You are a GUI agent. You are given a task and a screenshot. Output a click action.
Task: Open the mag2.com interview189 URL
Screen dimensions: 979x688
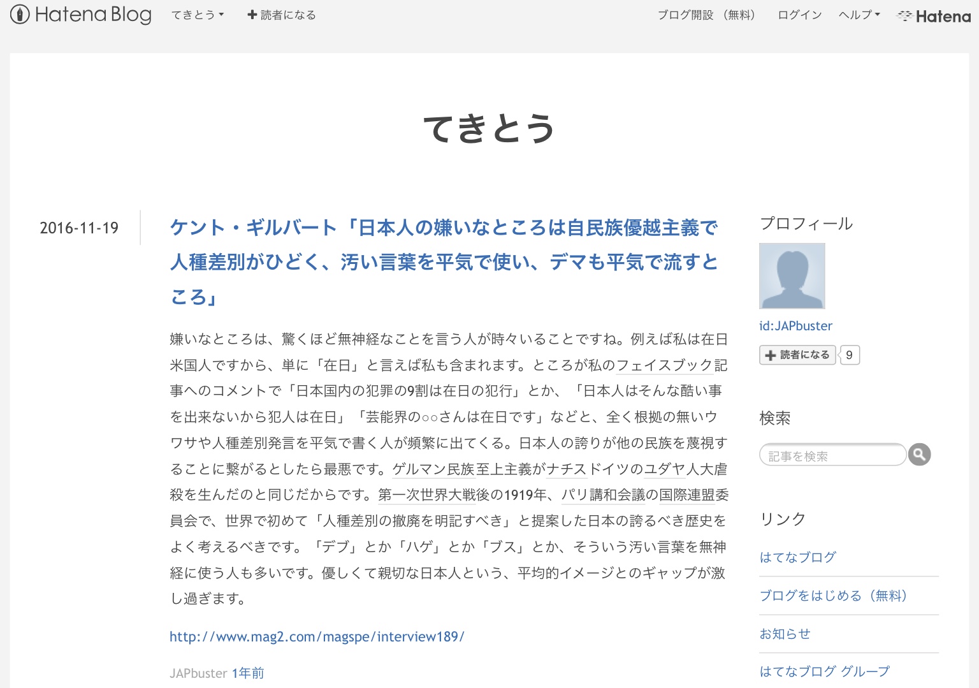[317, 636]
